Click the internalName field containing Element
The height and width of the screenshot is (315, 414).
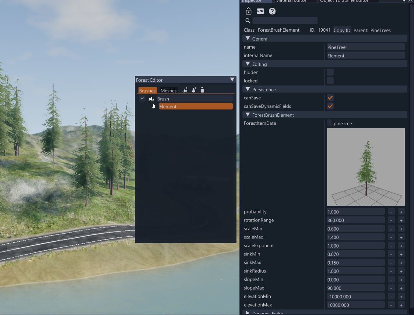point(366,56)
